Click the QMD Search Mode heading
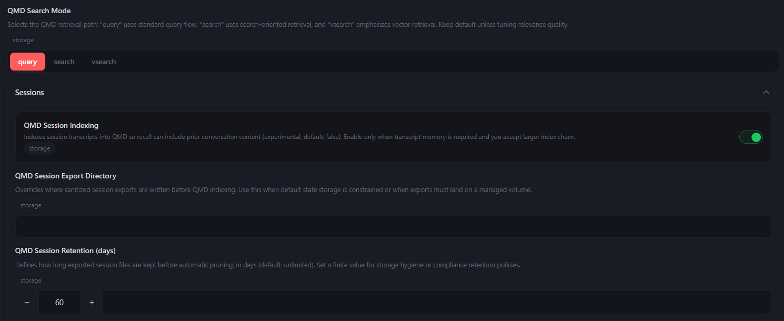This screenshot has width=784, height=321. pos(39,11)
